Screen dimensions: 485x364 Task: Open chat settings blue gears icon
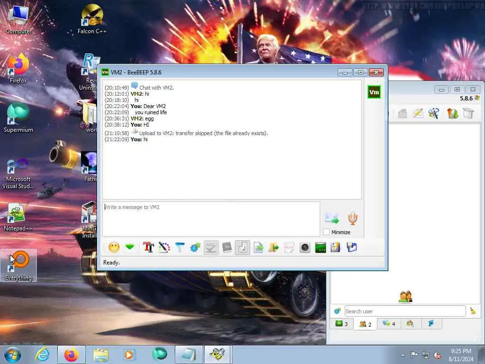pyautogui.click(x=195, y=247)
